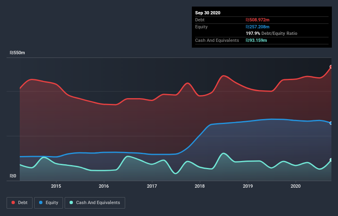Click the Sep 30 2020 tooltip date

click(x=207, y=13)
